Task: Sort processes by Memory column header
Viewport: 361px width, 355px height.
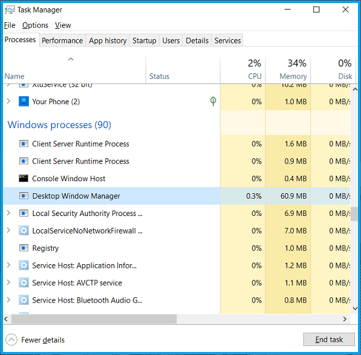Action: (288, 70)
